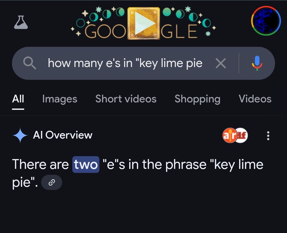Open the Short videos results

(x=126, y=99)
